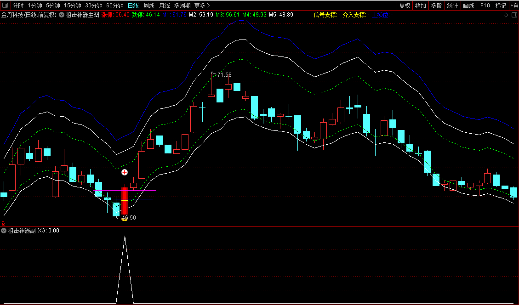Open the 狙击神器主图 indicator dropdown arrow
The height and width of the screenshot is (305, 519).
62,15
